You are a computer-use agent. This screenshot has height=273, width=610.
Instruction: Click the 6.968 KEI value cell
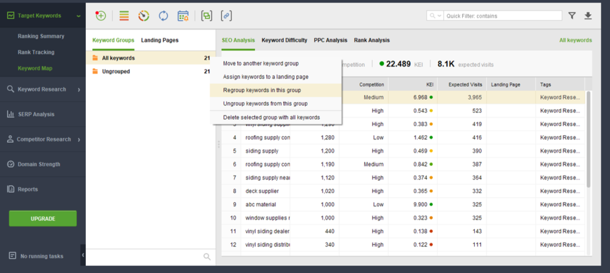(x=413, y=98)
